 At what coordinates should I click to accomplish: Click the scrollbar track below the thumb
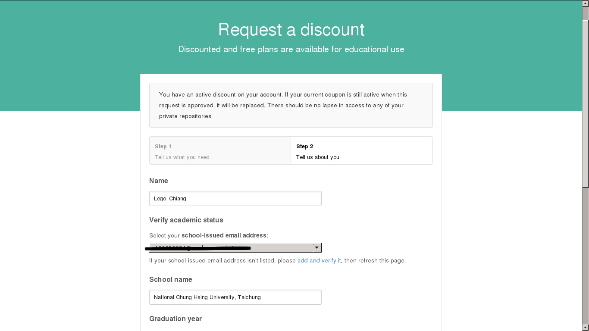click(x=586, y=259)
